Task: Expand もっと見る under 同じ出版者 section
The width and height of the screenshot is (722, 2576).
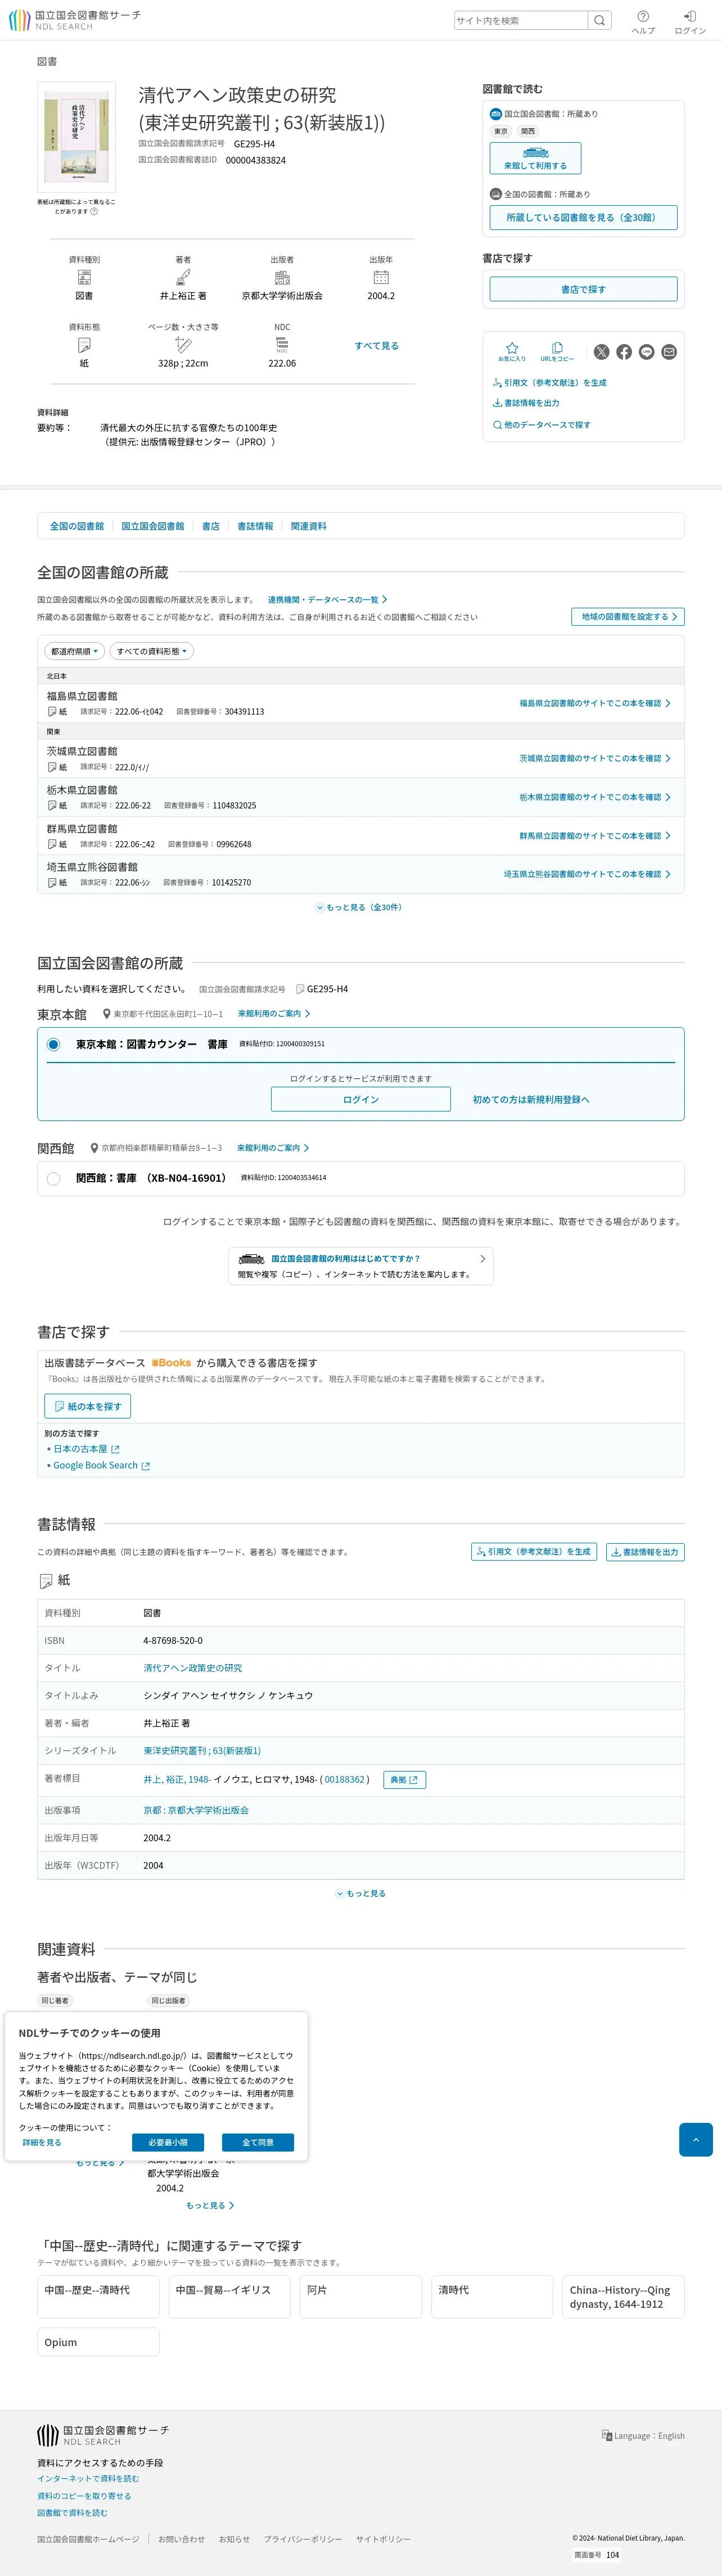Action: coord(210,2205)
